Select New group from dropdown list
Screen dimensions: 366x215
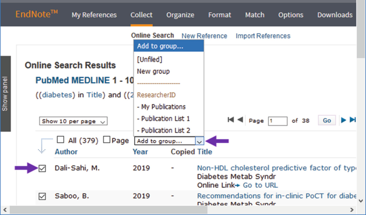click(153, 71)
